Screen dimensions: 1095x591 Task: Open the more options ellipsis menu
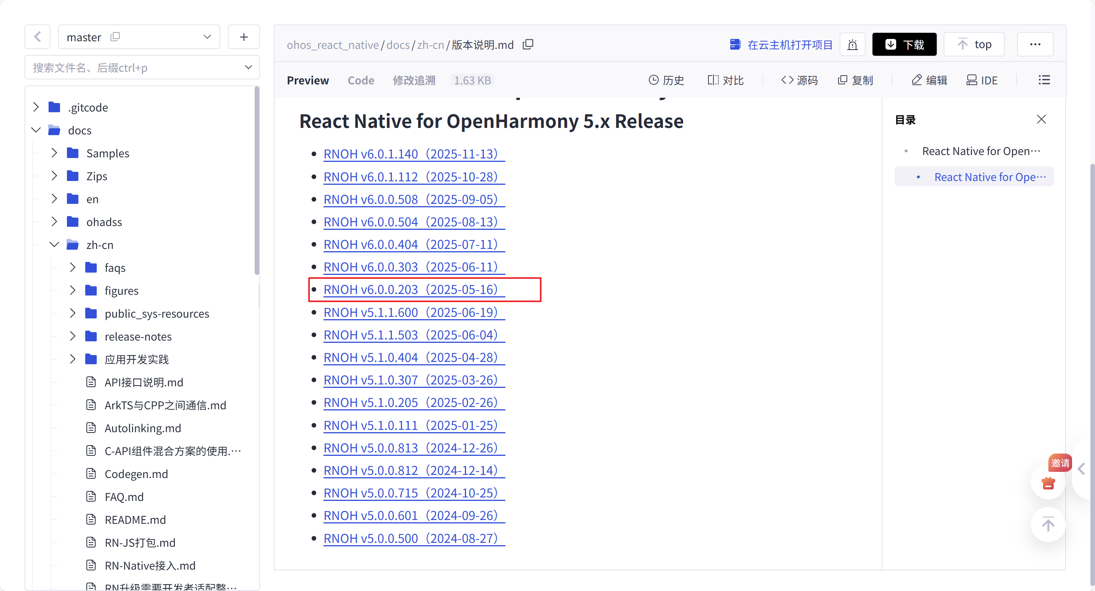click(1035, 45)
